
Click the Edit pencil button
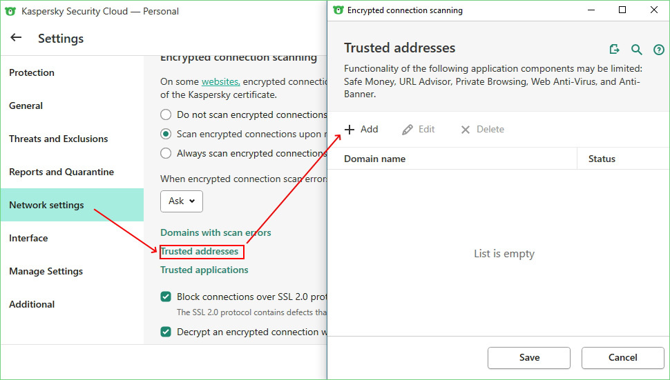(419, 130)
